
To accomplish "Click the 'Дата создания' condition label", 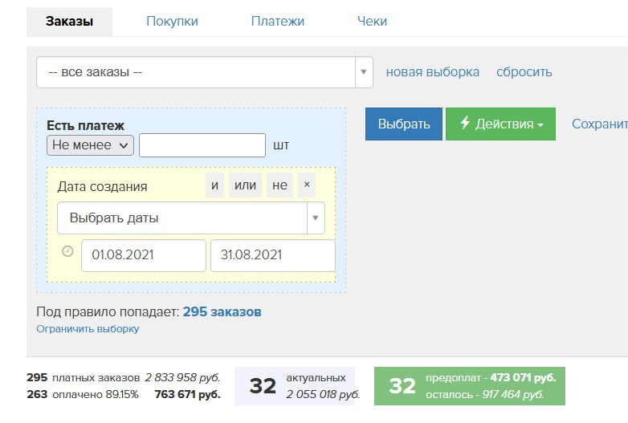I will pos(102,186).
